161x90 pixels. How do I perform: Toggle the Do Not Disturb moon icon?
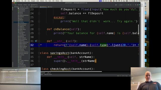(x=124, y=1)
